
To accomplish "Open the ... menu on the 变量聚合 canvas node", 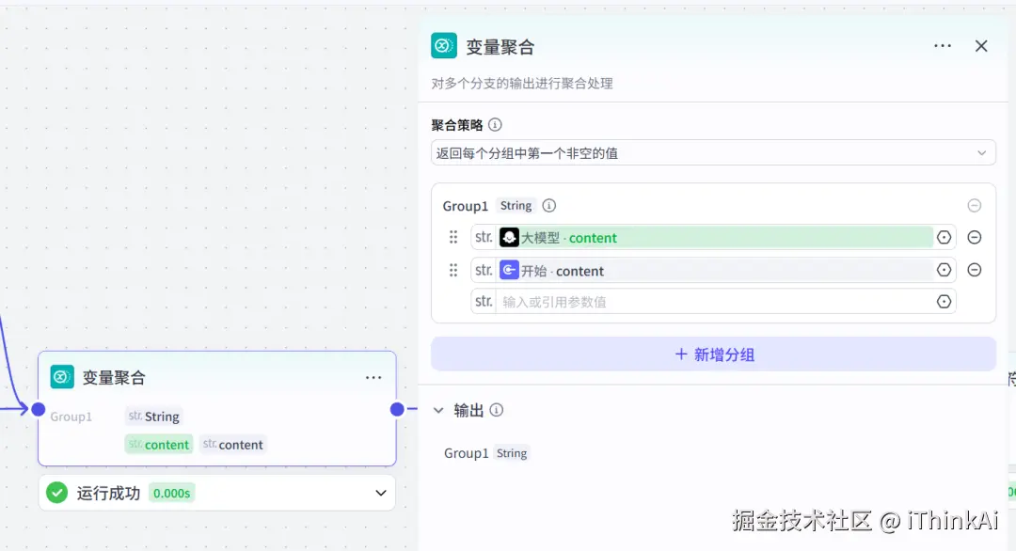I will pyautogui.click(x=373, y=377).
